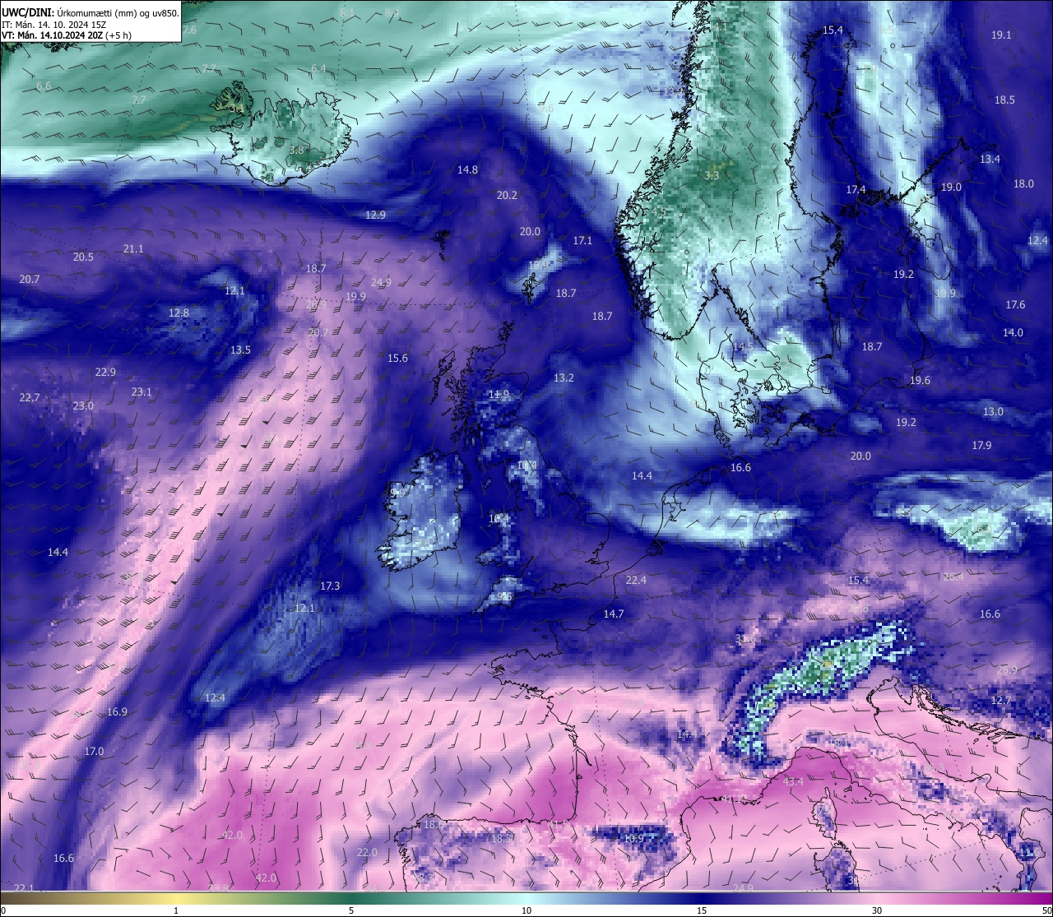This screenshot has height=917, width=1053.
Task: Click the 22.0 value label
Action: [x=367, y=852]
